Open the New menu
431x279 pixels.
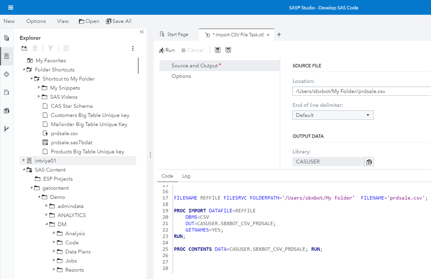pos(9,21)
